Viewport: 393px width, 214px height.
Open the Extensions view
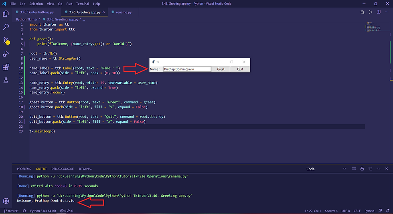pyautogui.click(x=6, y=67)
